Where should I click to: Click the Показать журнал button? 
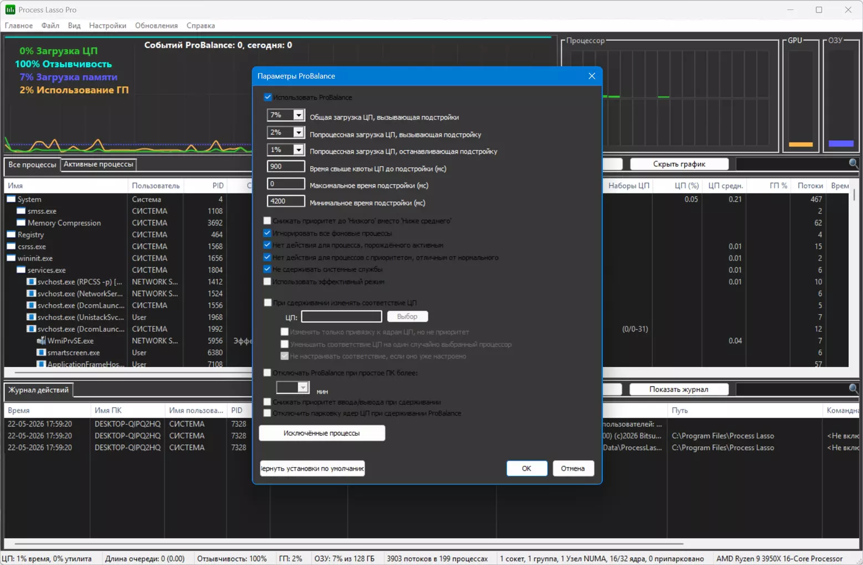(x=679, y=389)
